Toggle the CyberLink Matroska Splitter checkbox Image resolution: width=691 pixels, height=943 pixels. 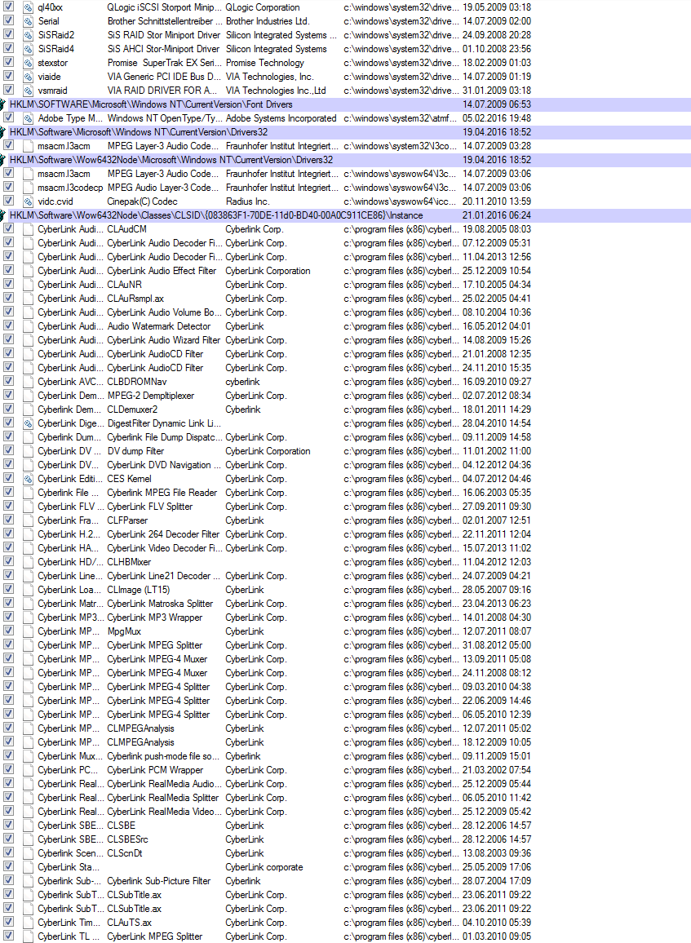click(x=8, y=603)
